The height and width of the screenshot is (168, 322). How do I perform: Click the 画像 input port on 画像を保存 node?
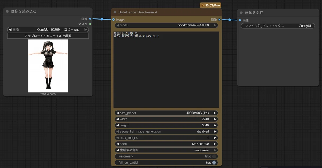coord(240,20)
